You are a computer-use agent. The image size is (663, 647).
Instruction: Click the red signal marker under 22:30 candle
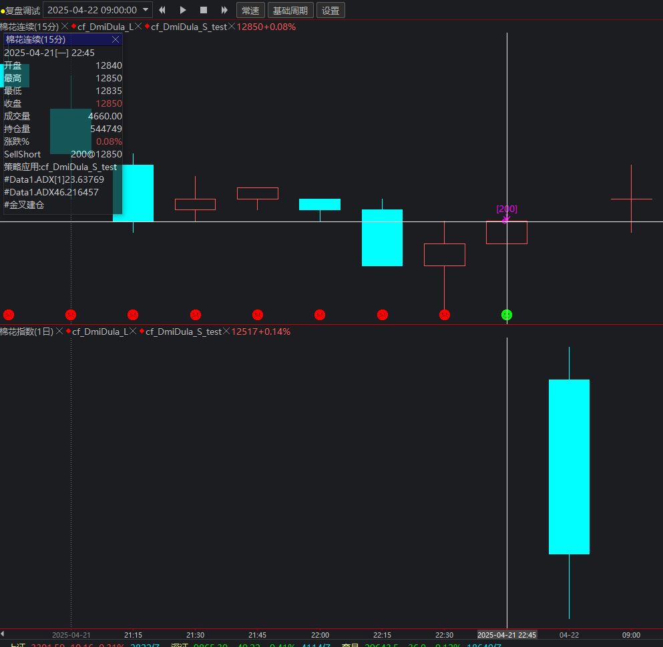(445, 315)
